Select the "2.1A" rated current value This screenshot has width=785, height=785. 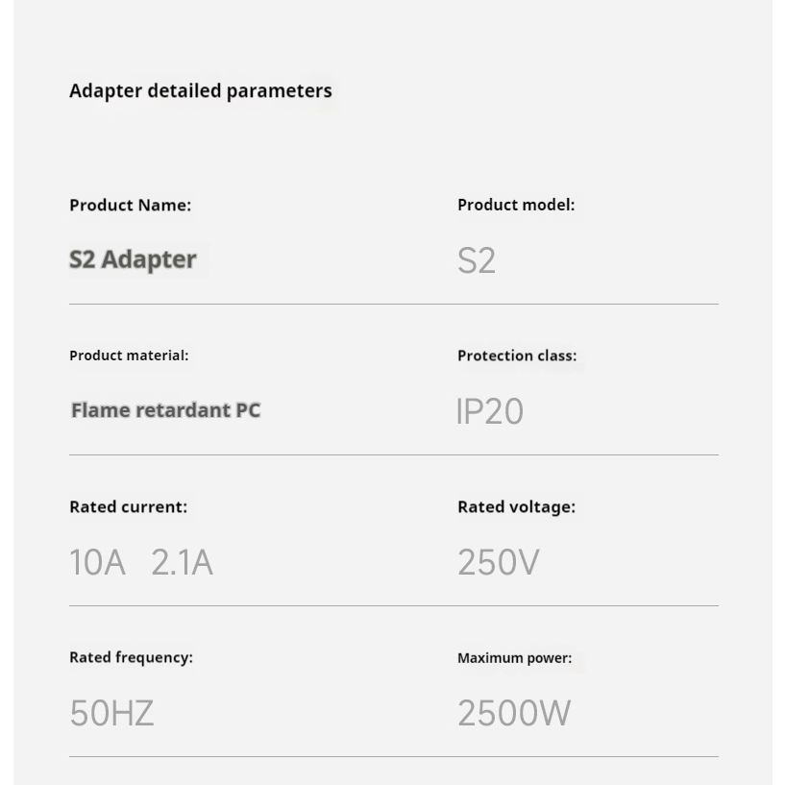tap(182, 563)
